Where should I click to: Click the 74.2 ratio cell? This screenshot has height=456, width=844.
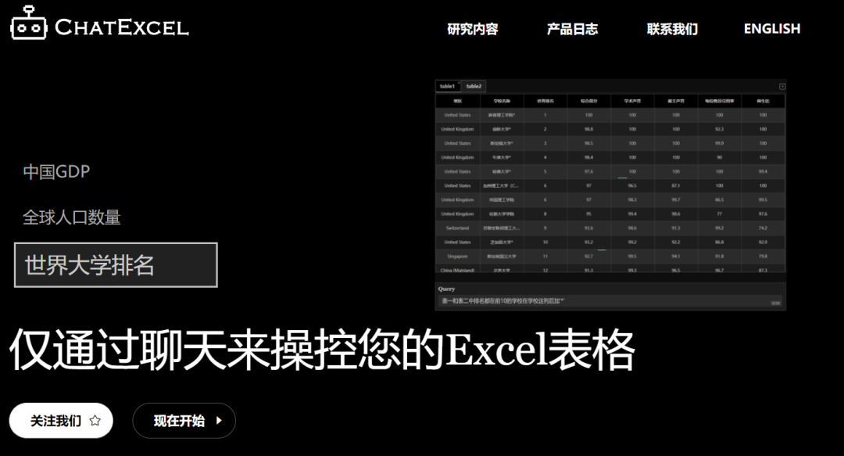point(763,228)
